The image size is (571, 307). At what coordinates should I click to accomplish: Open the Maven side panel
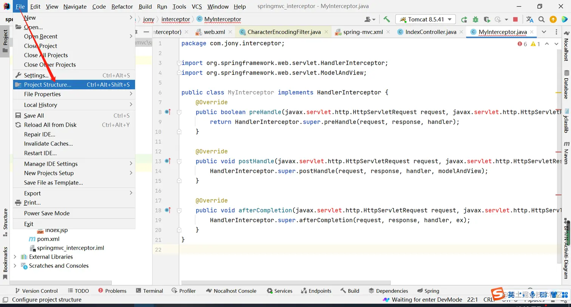(566, 153)
